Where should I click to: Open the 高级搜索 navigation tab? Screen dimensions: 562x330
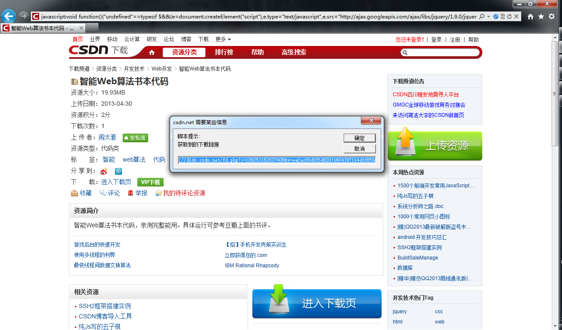[294, 52]
